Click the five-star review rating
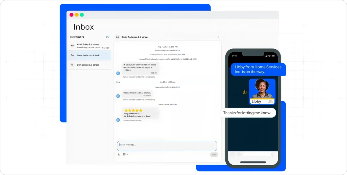 tap(133, 110)
